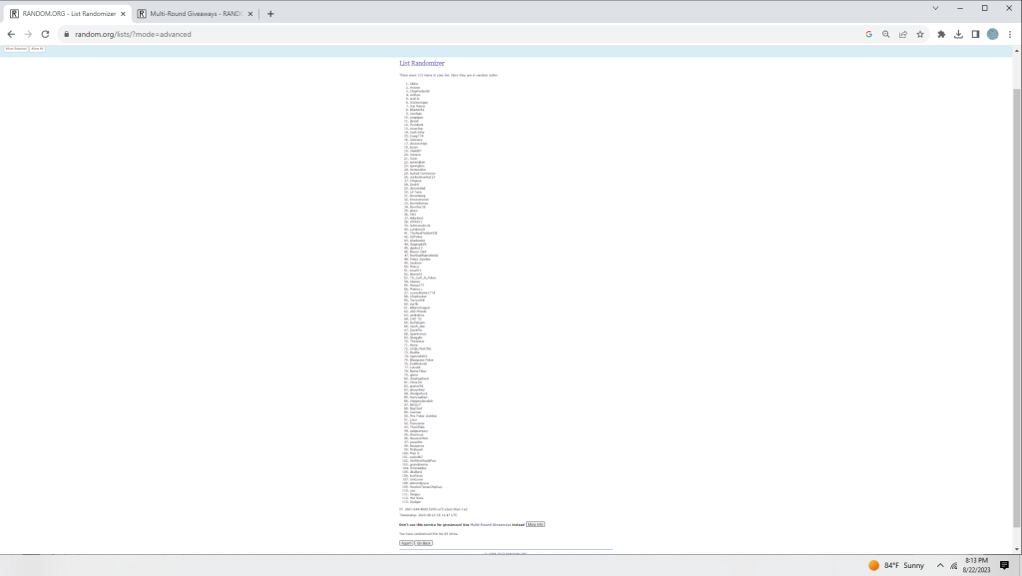Show hidden system tray icons
This screenshot has width=1022, height=576.
pos(940,565)
